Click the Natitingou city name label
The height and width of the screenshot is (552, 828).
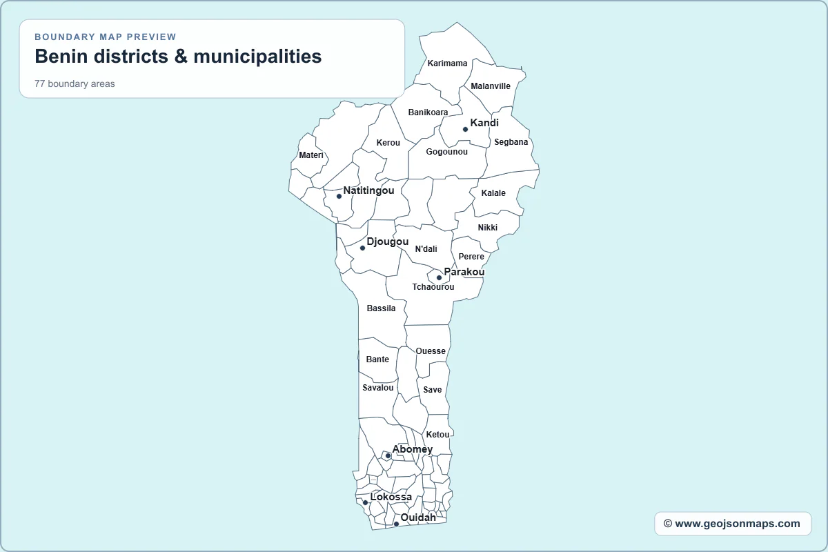(x=369, y=190)
